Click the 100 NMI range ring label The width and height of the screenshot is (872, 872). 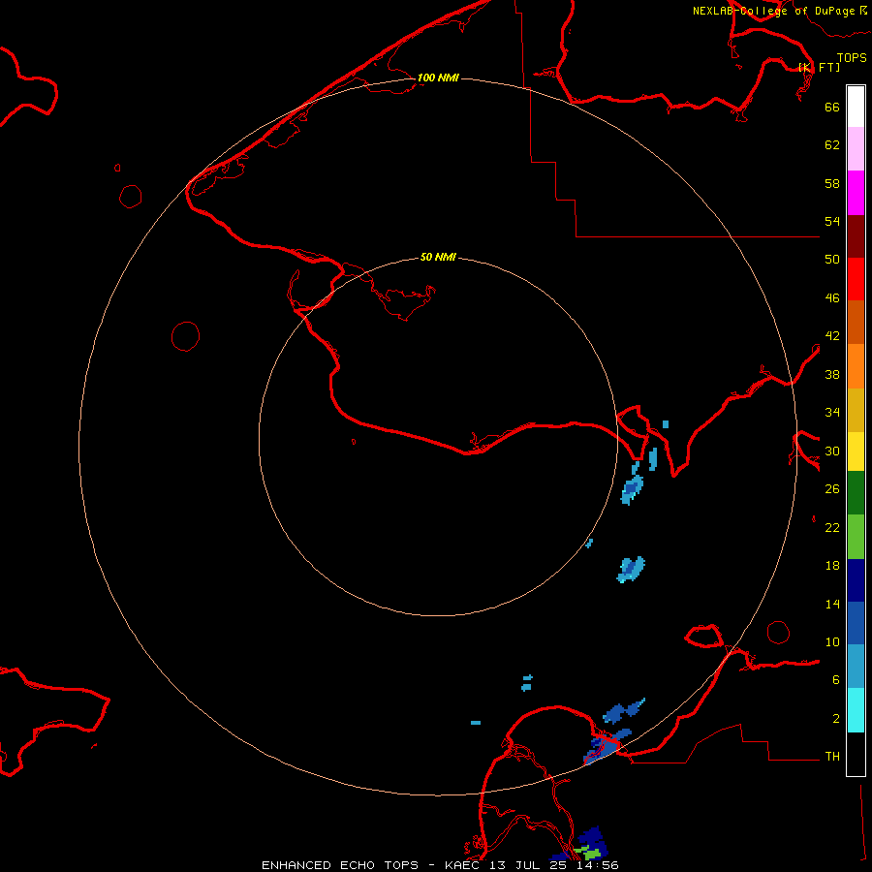pos(438,78)
